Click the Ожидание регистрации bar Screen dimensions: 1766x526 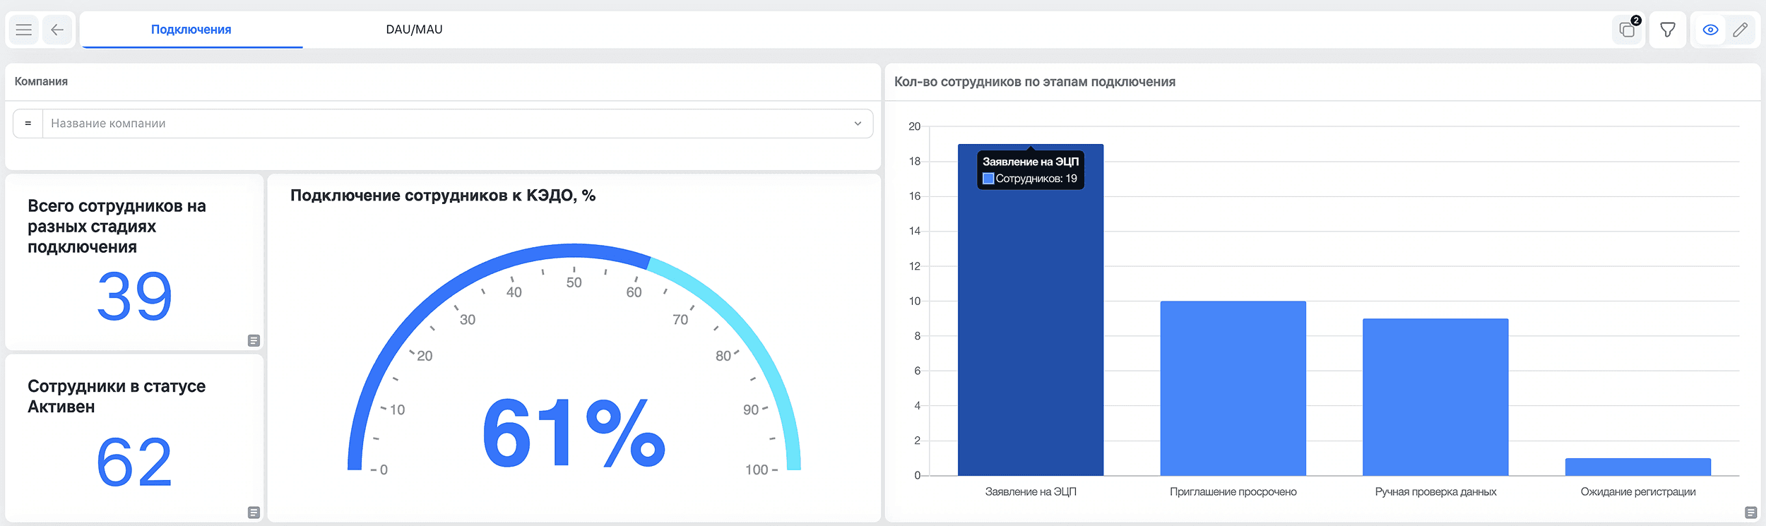tap(1637, 467)
